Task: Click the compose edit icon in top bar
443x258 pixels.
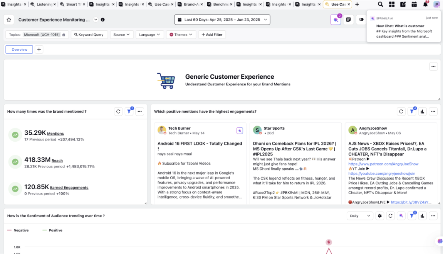Action: tap(403, 4)
